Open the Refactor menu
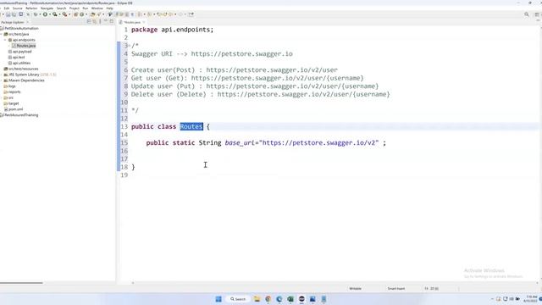The height and width of the screenshot is (305, 542). [31, 8]
